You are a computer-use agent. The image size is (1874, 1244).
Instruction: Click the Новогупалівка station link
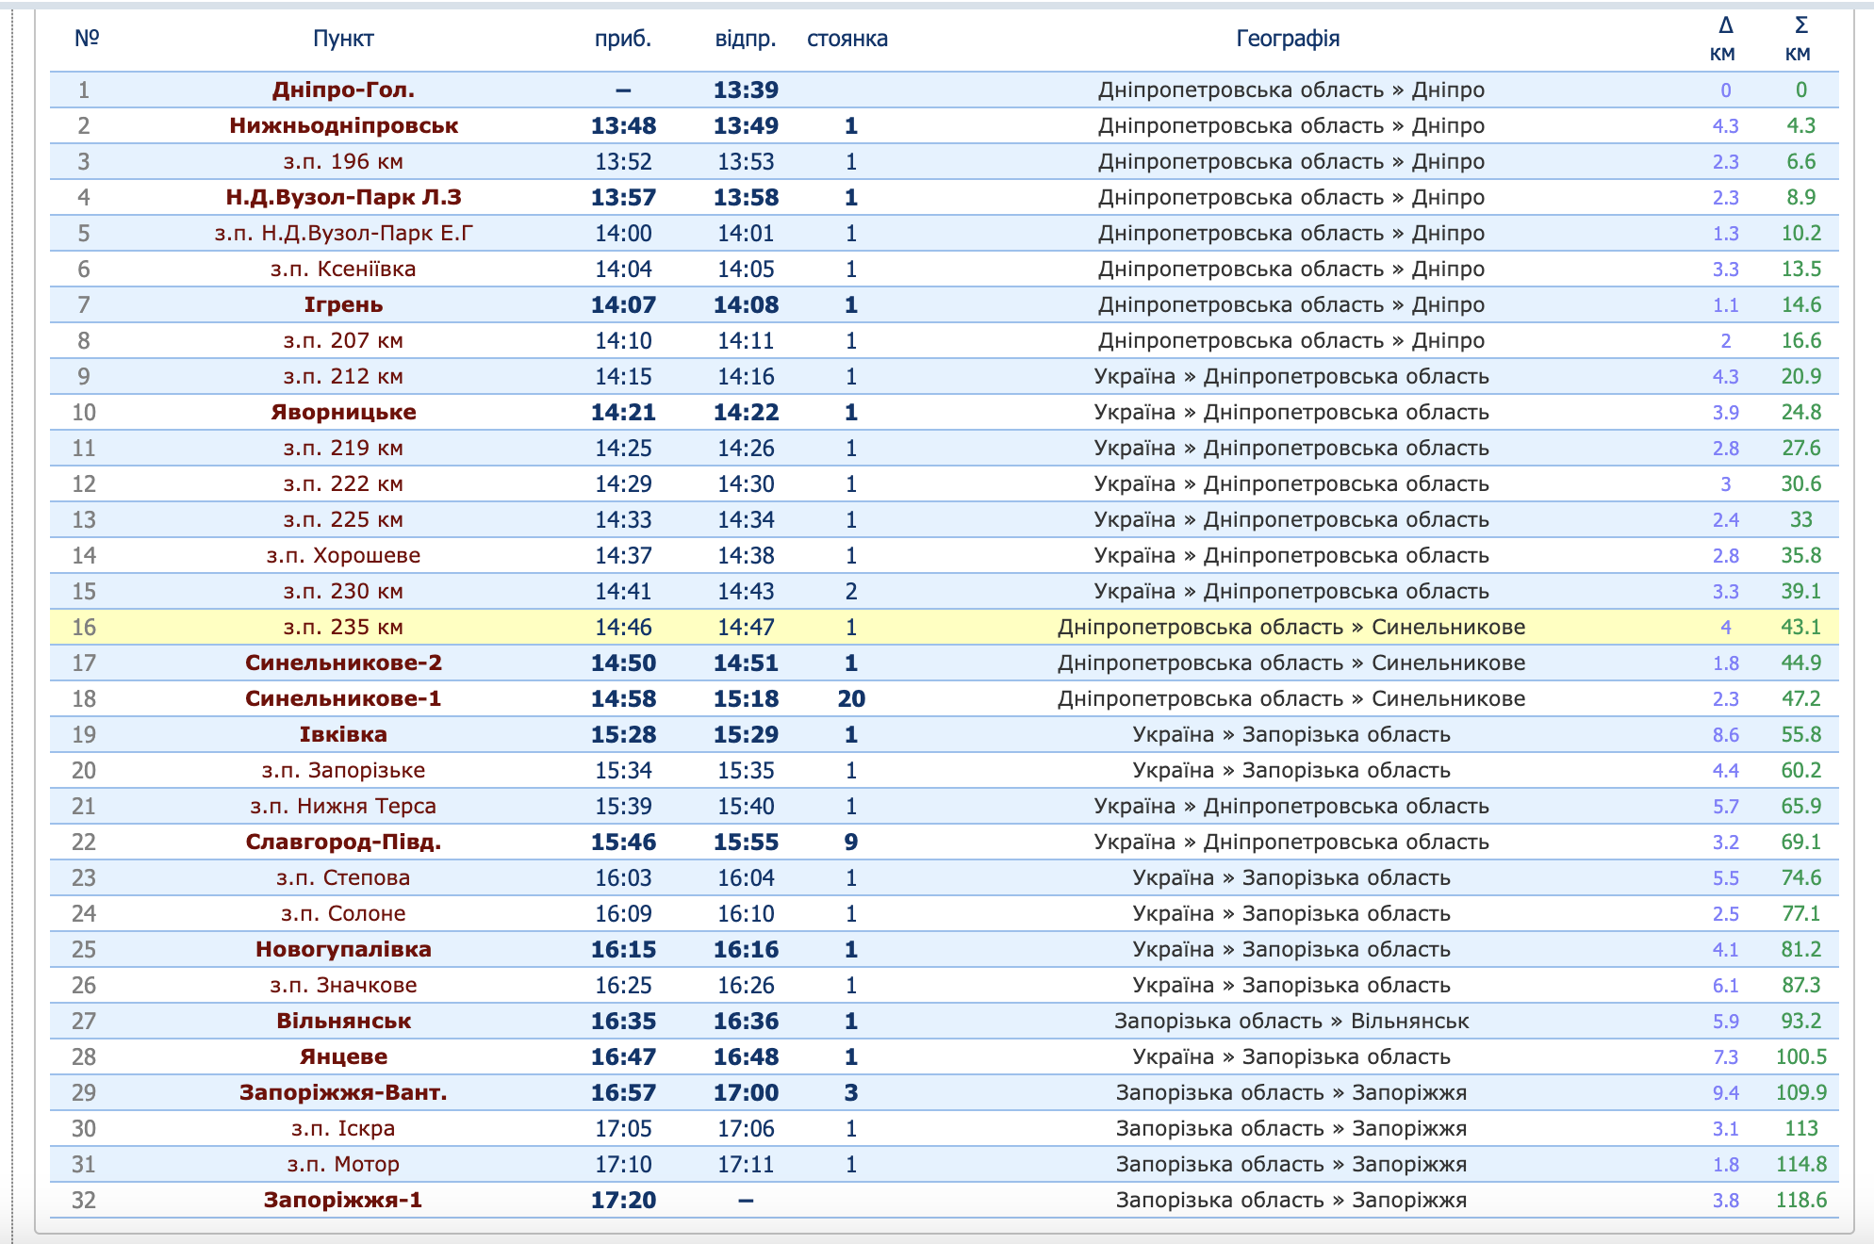tap(343, 949)
